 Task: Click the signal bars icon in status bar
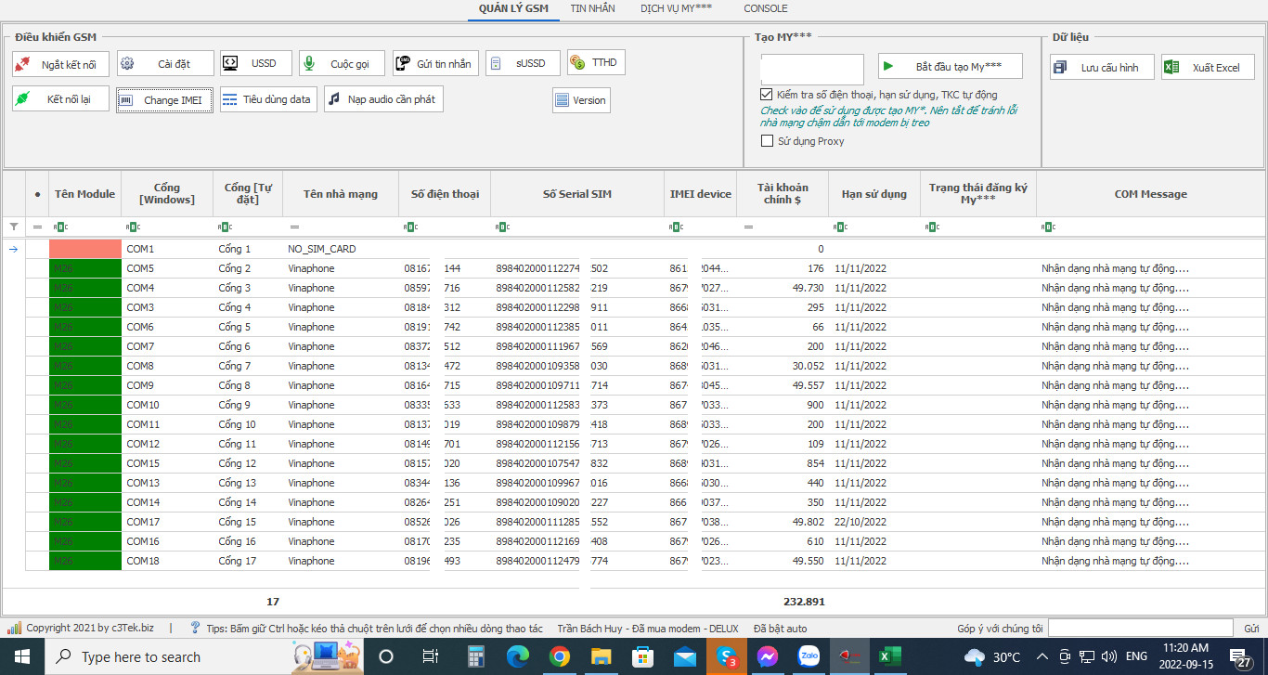[13, 628]
